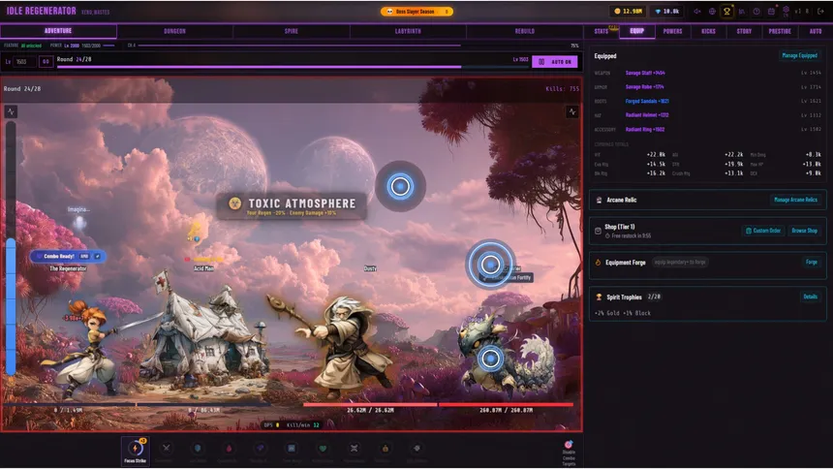
Task: Open the Spire tab
Action: (x=292, y=31)
